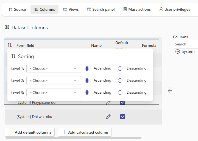The width and height of the screenshot is (198, 141).
Task: Select Descending for Level 2
Action: click(x=120, y=80)
